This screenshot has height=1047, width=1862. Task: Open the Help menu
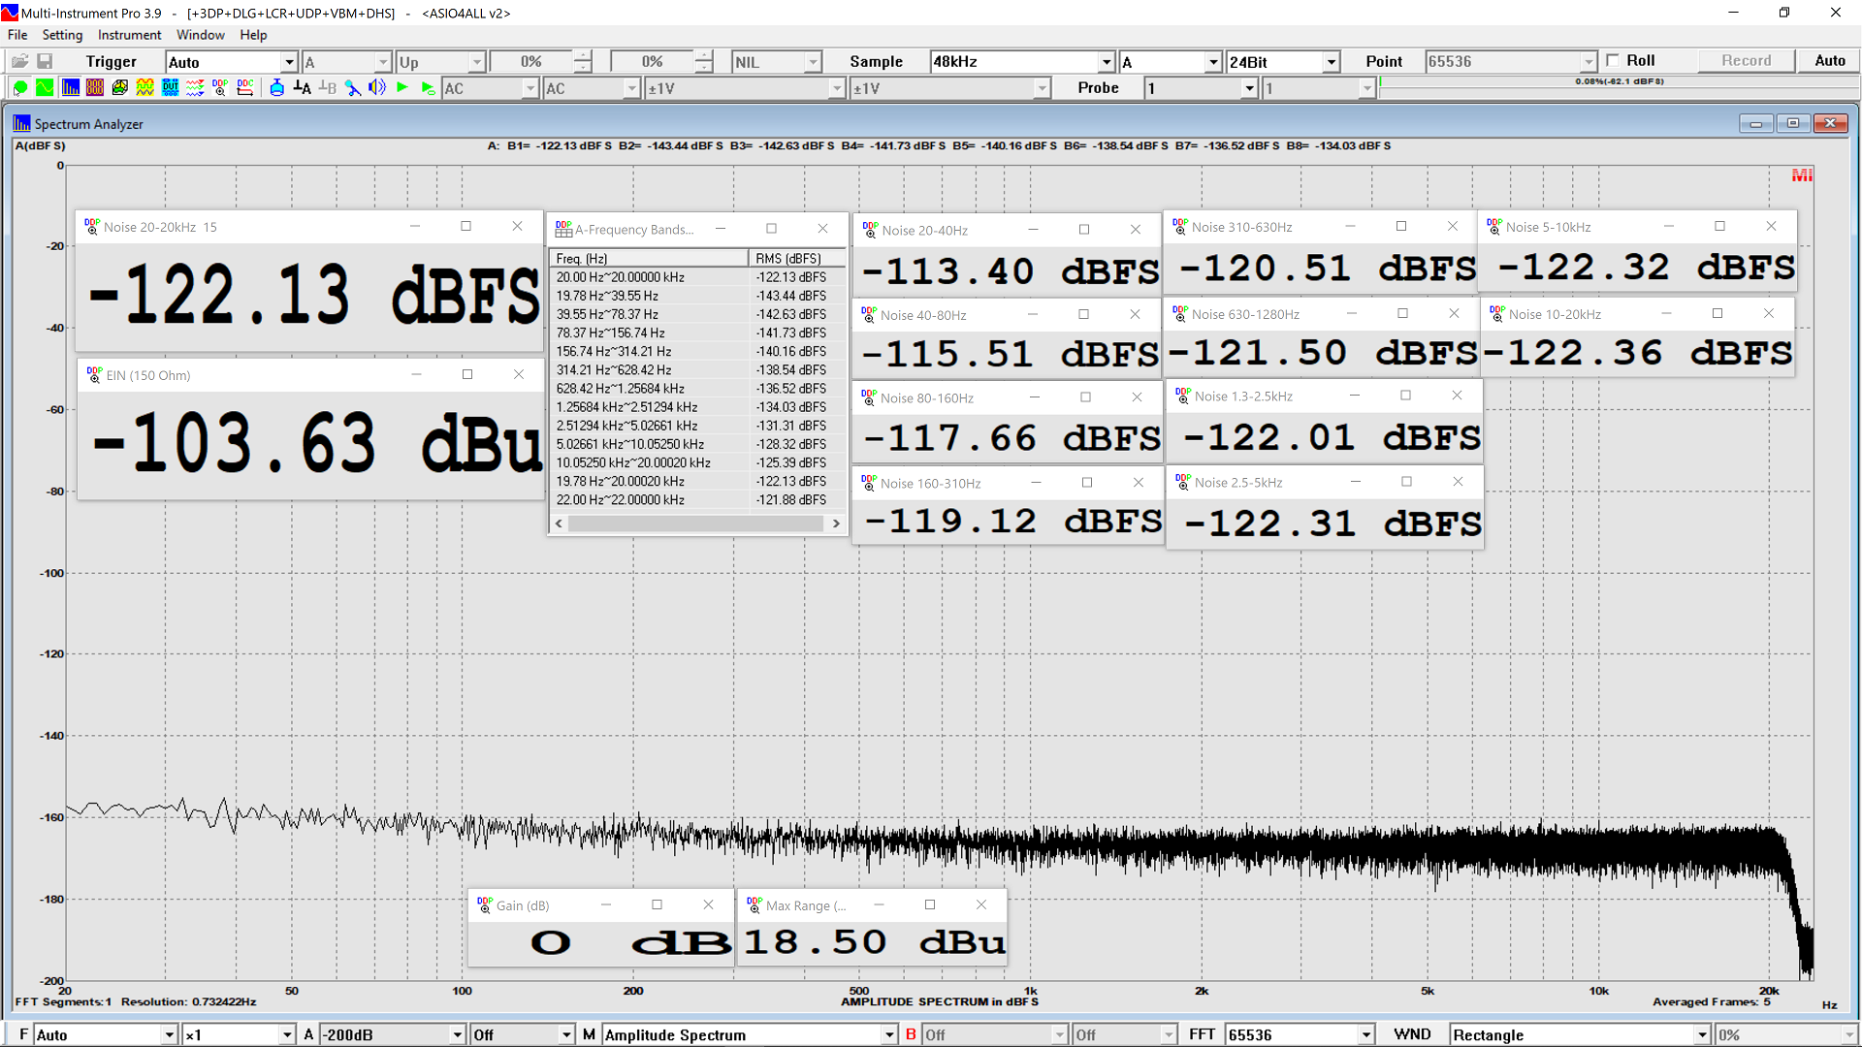click(253, 35)
